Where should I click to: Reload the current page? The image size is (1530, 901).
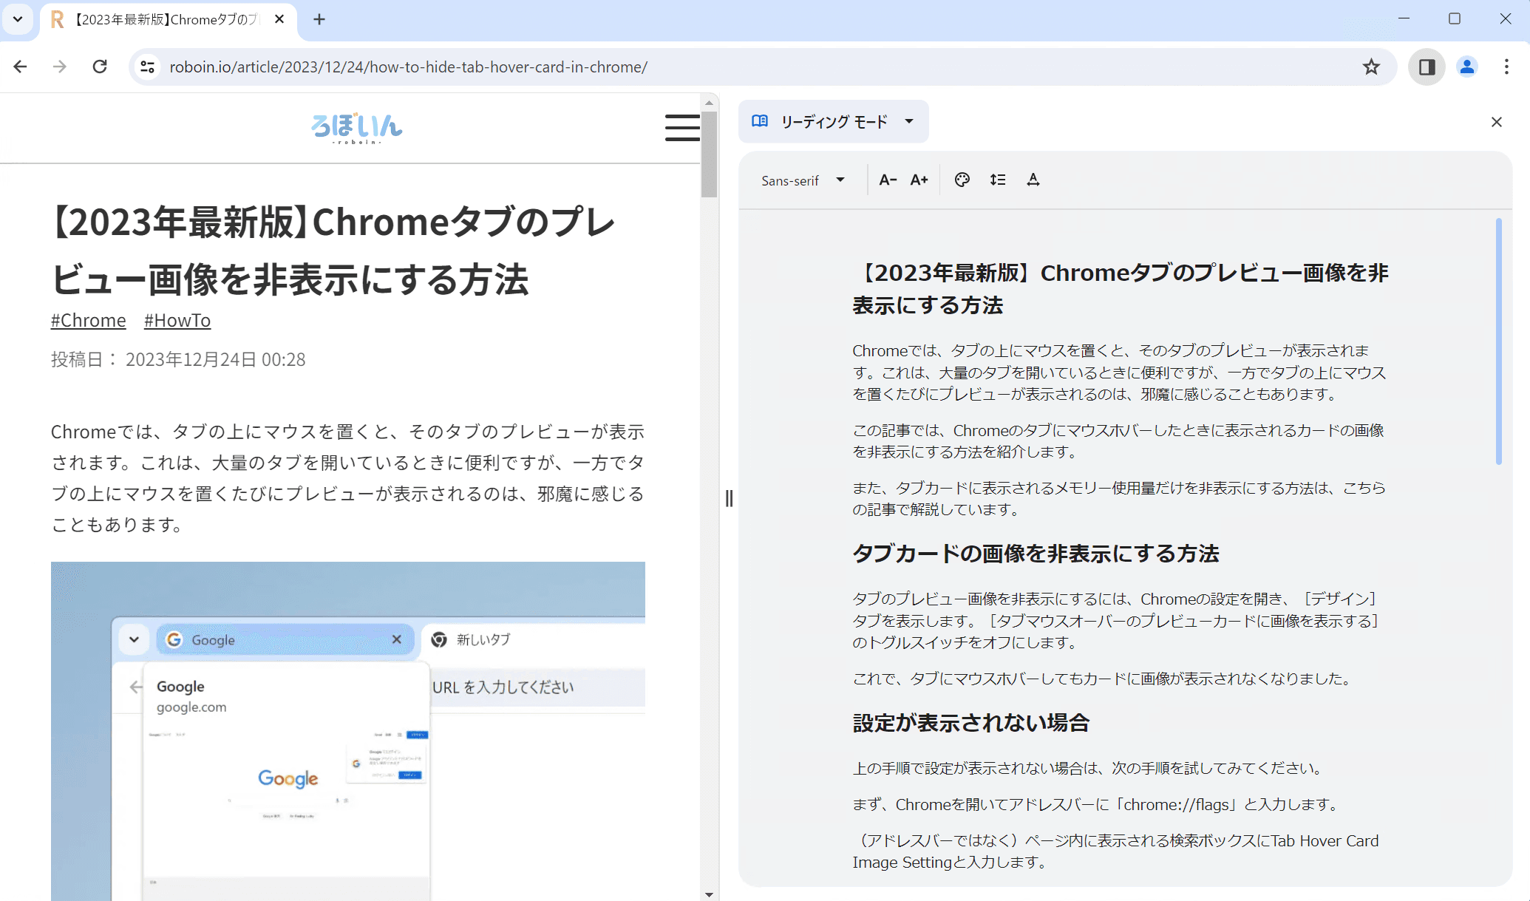[100, 67]
